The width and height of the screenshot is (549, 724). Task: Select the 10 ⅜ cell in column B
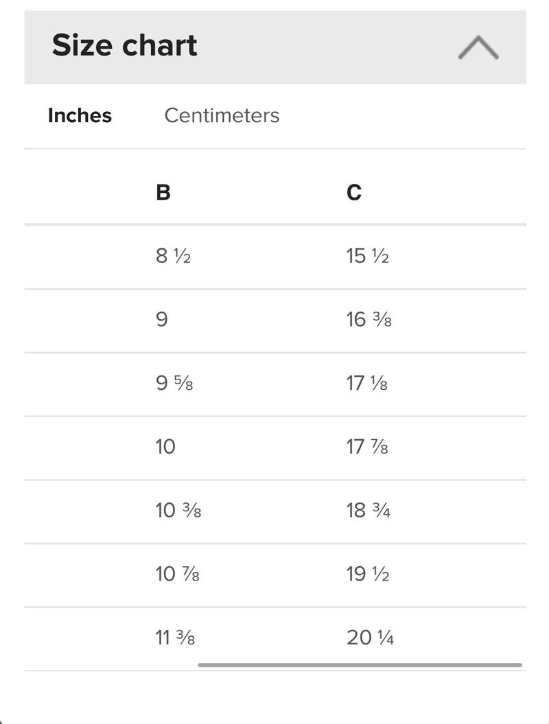click(x=178, y=510)
